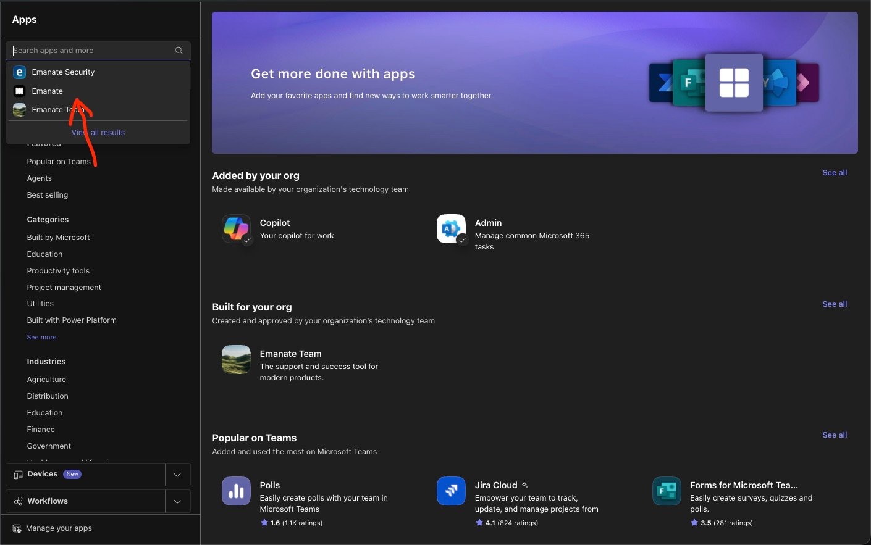Screen dimensions: 871x545
Task: Open the Agriculture industry
Action: click(x=46, y=380)
